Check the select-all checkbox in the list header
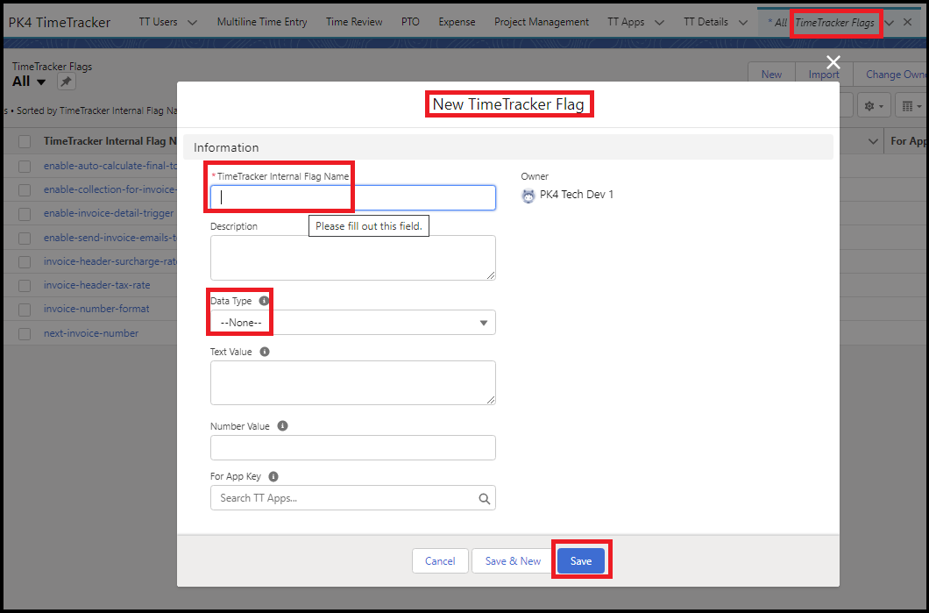 tap(24, 140)
